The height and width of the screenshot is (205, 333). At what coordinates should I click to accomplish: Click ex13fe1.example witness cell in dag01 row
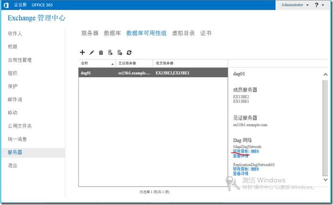(134, 73)
